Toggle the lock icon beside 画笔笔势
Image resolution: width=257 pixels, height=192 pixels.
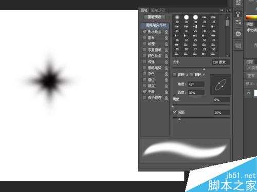point(167,68)
